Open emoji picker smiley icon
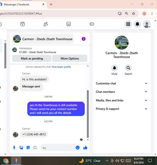The height and width of the screenshot is (165, 157). (x=78, y=148)
